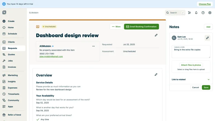The width and height of the screenshot is (215, 121).
Task: Click the slash shortcut key in search
Action: click(x=183, y=13)
